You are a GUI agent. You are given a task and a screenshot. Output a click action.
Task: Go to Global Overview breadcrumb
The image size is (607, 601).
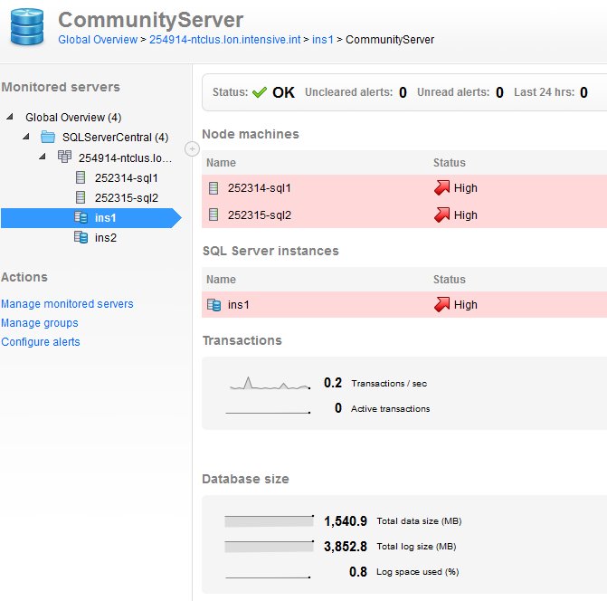pyautogui.click(x=98, y=40)
